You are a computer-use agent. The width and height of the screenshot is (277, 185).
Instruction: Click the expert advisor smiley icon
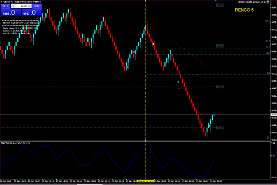268,2
